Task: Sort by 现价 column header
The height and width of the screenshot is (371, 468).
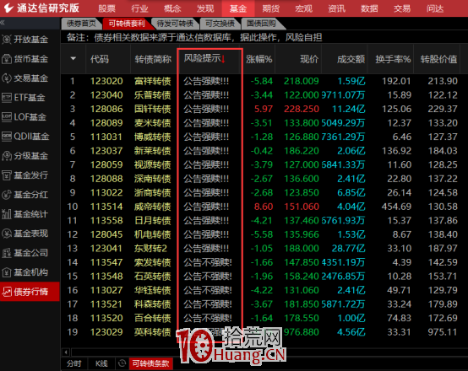Action: pyautogui.click(x=309, y=59)
